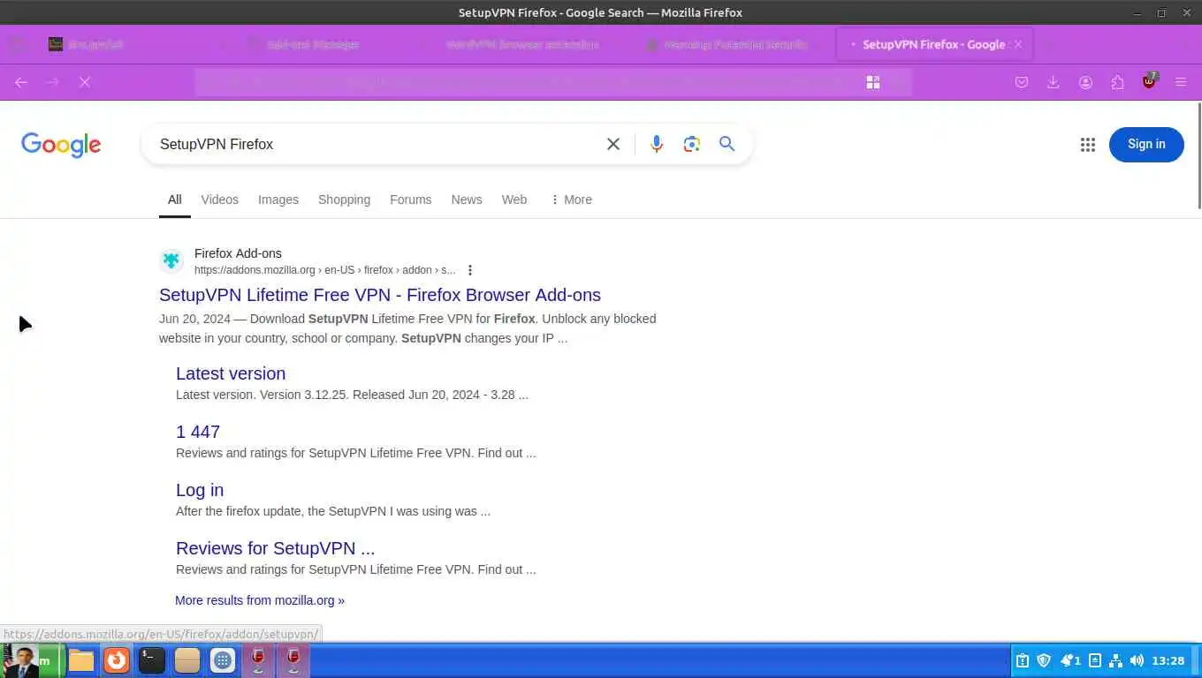The image size is (1202, 678).
Task: Switch to Web results
Action: [514, 200]
